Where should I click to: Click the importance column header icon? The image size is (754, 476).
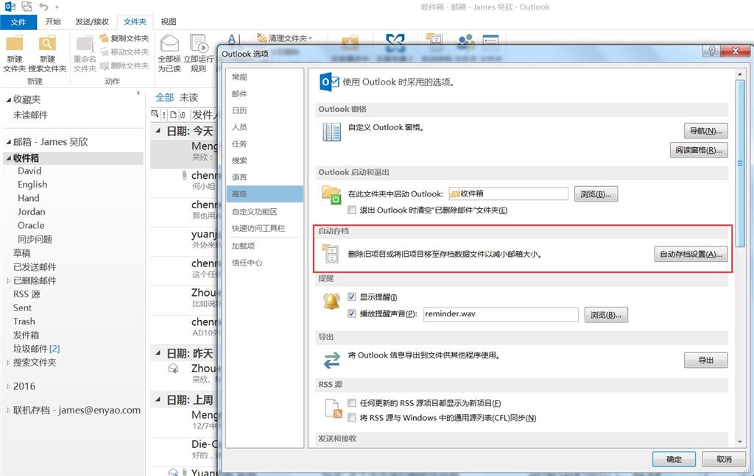click(164, 115)
